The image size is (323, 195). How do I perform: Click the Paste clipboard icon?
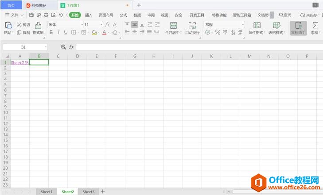click(x=8, y=25)
